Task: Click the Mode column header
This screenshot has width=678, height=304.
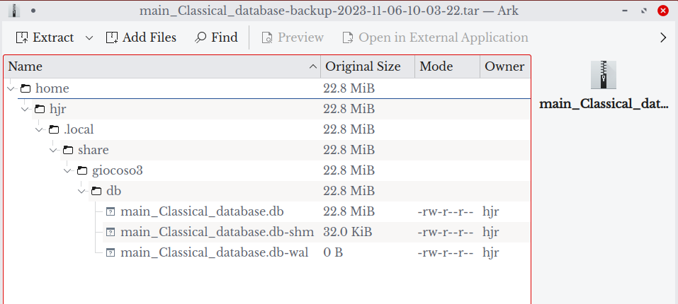Action: point(436,66)
